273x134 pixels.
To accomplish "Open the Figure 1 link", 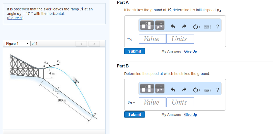I will pyautogui.click(x=15, y=18).
